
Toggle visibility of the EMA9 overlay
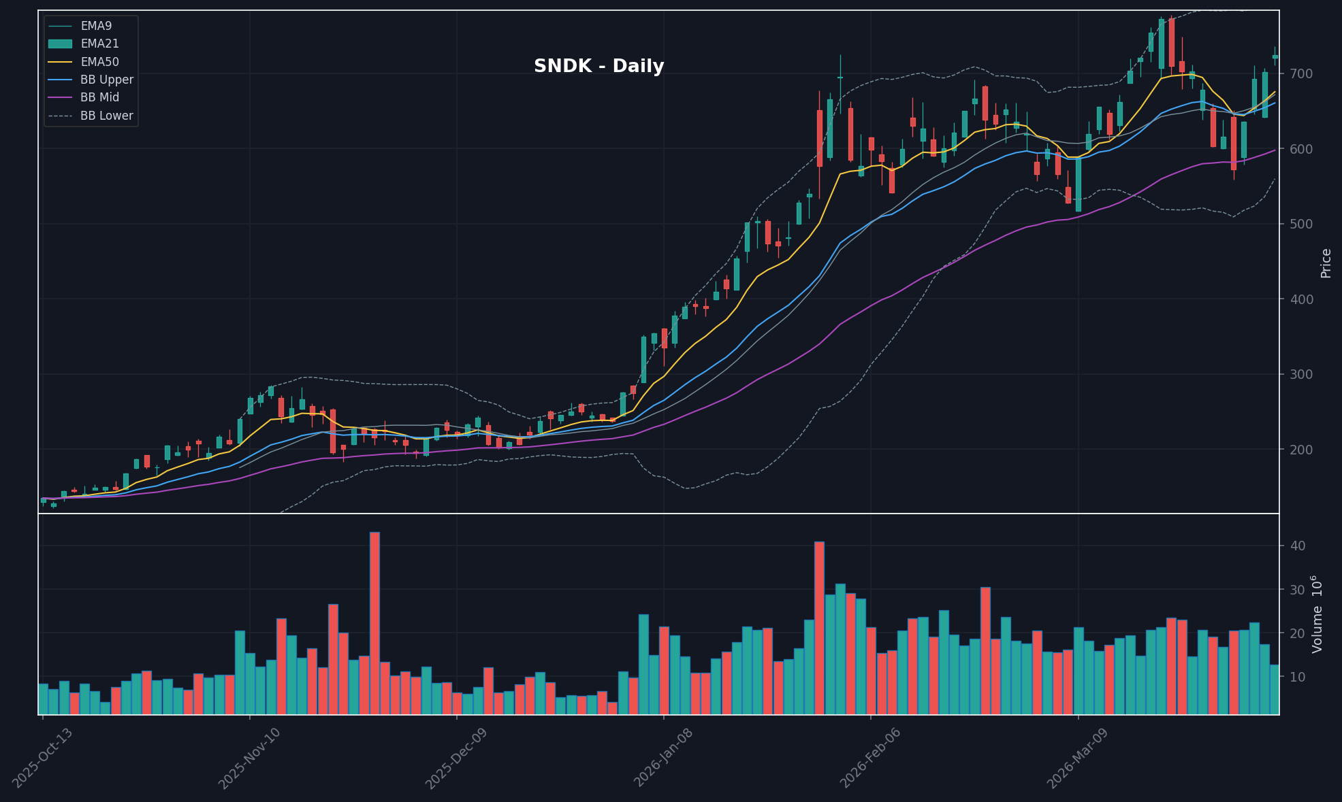(x=95, y=26)
